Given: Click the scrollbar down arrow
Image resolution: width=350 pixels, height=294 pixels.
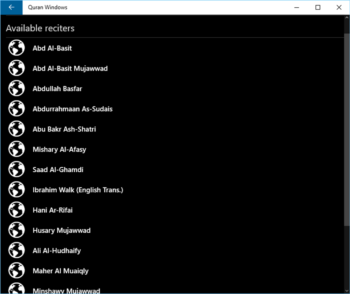Looking at the screenshot, I should (x=347, y=291).
